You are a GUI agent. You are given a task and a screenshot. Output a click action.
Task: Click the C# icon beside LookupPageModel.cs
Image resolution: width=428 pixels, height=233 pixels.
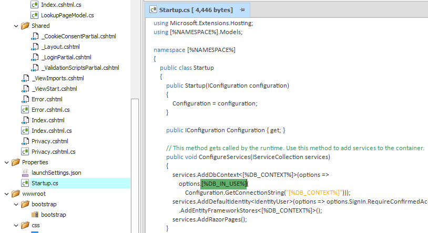[x=34, y=15]
